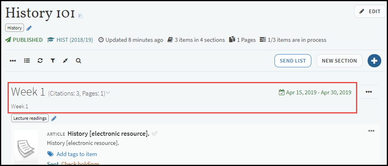This screenshot has width=388, height=166.
Task: Open the filter funnel icon
Action: (52, 61)
